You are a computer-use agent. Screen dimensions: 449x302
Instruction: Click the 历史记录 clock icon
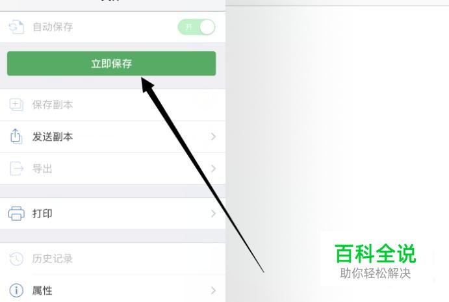[x=16, y=258]
